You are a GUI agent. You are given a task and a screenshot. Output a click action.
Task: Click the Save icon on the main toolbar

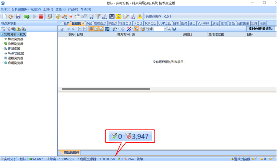18,16
